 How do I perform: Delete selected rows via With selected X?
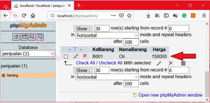[x=171, y=63]
